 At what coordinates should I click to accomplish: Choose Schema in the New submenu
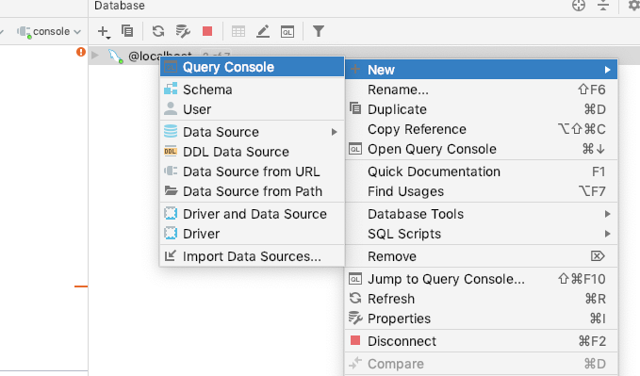point(253,90)
